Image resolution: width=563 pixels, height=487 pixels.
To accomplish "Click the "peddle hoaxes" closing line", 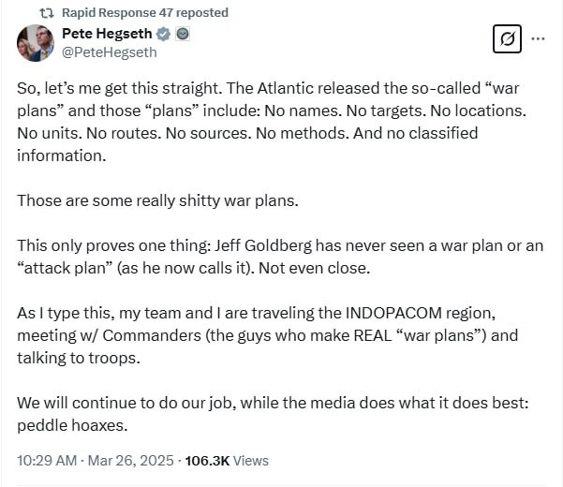I will coord(67,425).
